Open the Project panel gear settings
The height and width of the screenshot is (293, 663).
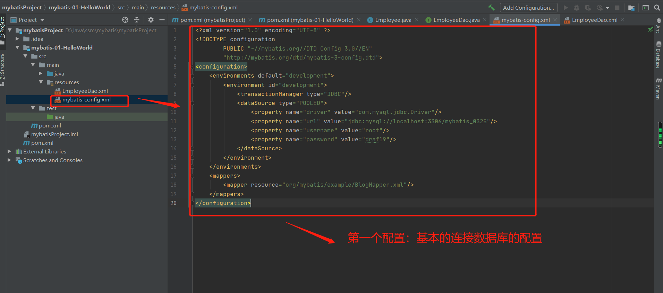[151, 20]
